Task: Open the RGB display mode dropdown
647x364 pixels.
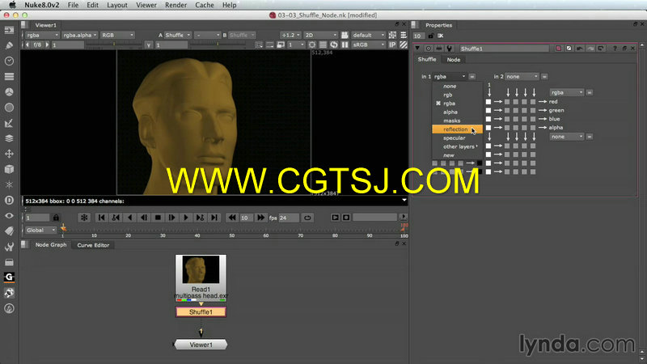Action: [x=117, y=35]
